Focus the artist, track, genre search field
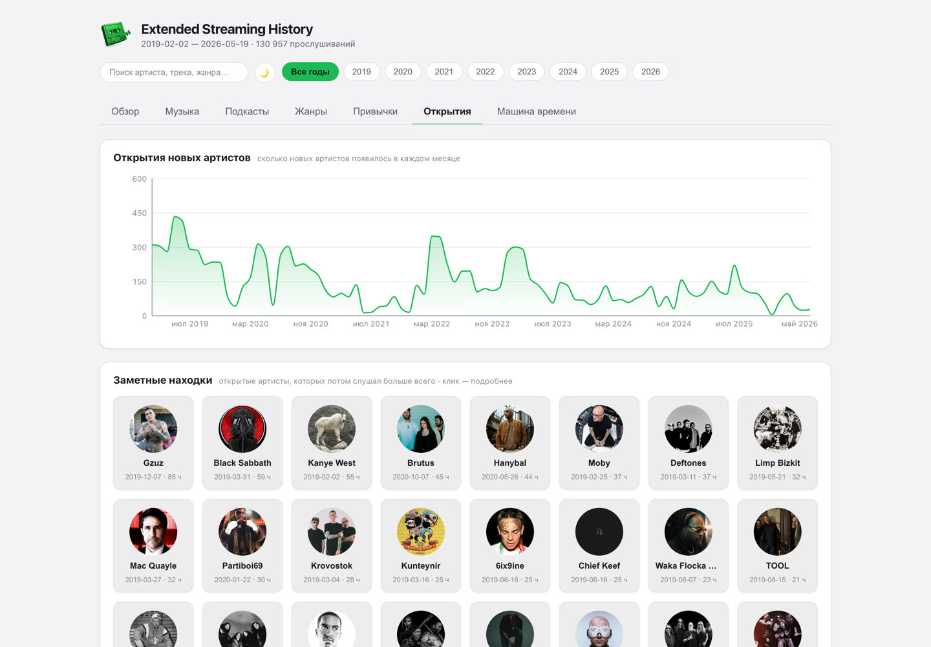931x647 pixels. pyautogui.click(x=174, y=72)
